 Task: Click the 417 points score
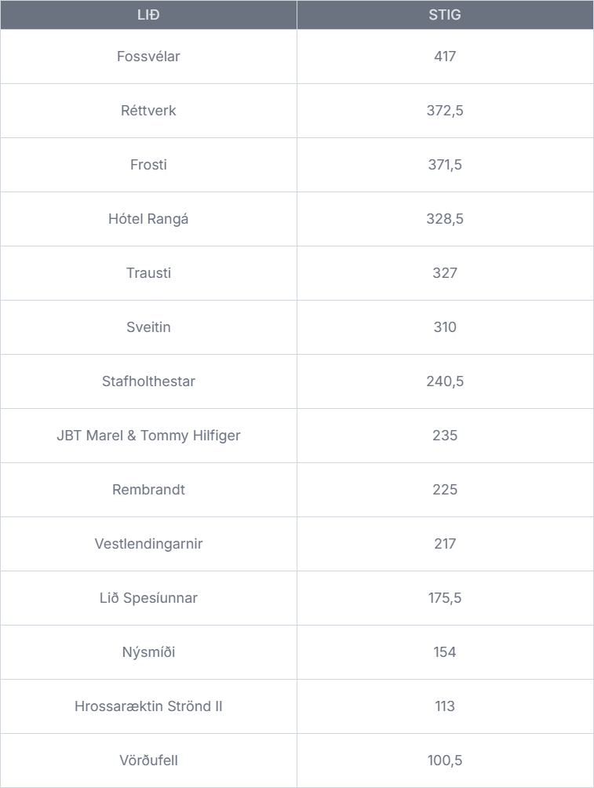[445, 57]
